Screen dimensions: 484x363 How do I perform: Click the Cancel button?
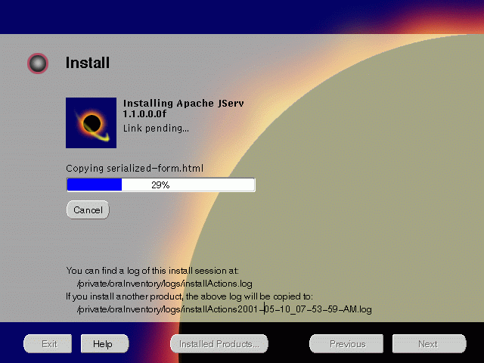88,210
